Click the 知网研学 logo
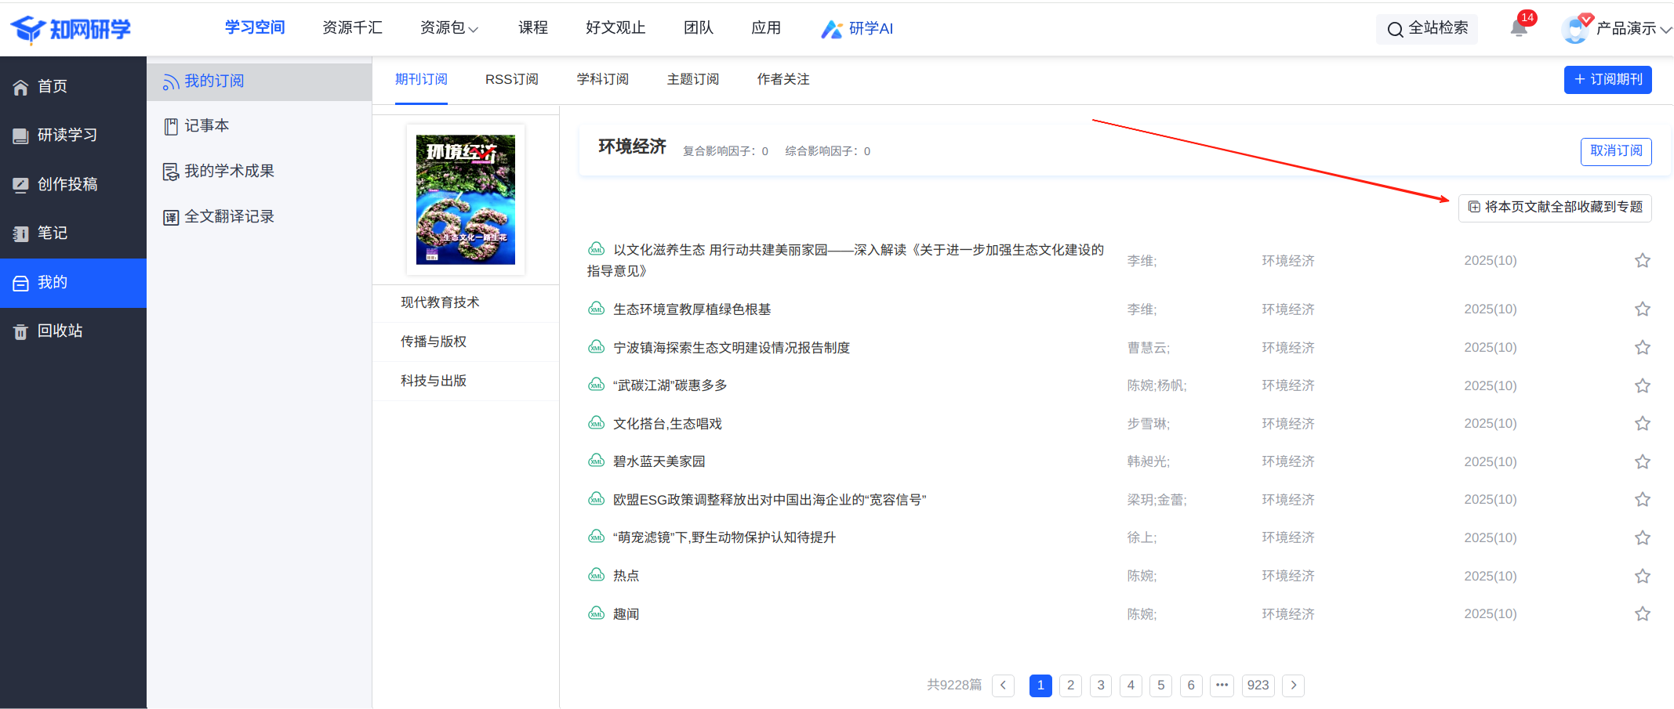 [x=71, y=29]
